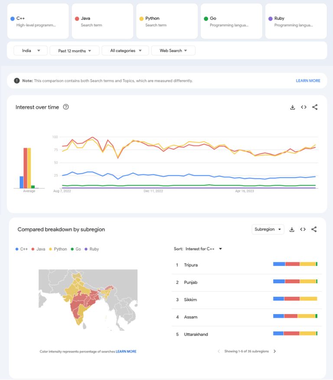Image resolution: width=333 pixels, height=380 pixels.
Task: Share the Interest over time chart
Action: 315,107
